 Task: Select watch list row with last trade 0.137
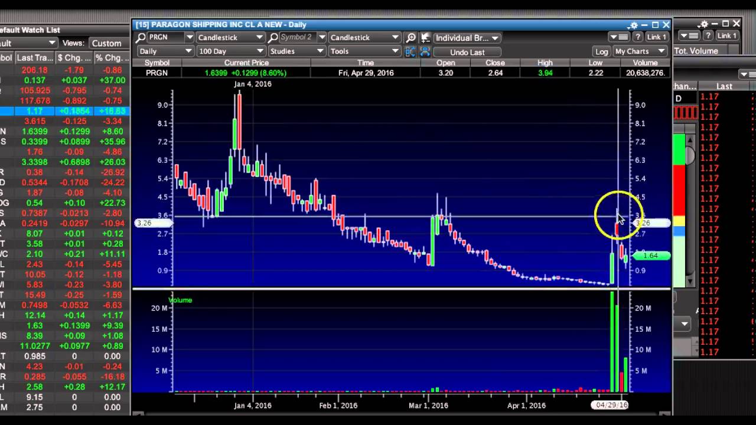(64, 80)
